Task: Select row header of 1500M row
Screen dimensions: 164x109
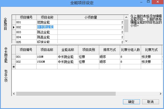Action: coord(14,62)
